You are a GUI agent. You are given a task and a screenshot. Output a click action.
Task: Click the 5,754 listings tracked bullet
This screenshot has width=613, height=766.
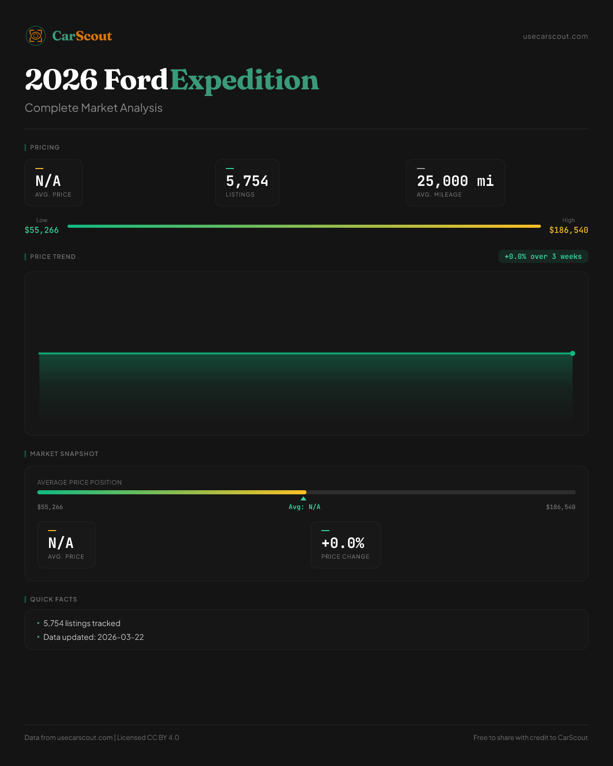[82, 624]
